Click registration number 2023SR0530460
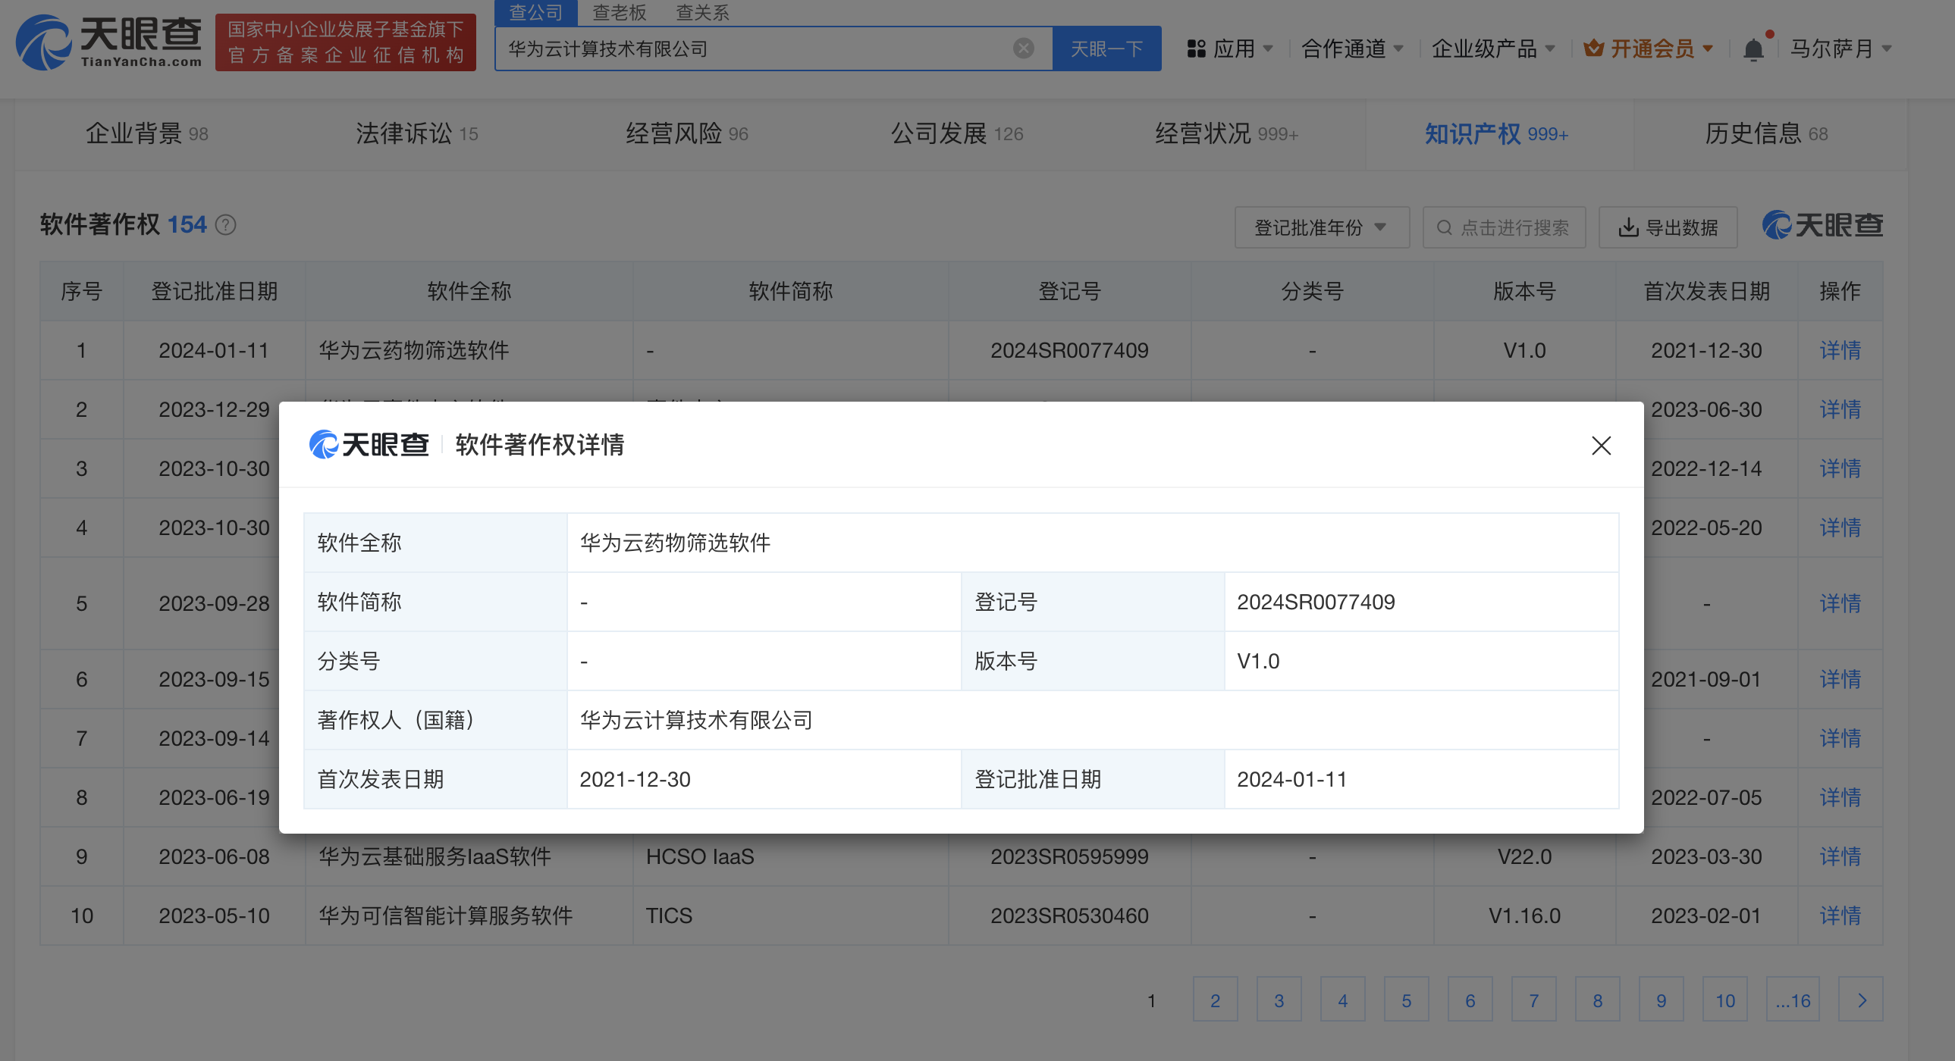This screenshot has width=1955, height=1061. click(x=1069, y=916)
